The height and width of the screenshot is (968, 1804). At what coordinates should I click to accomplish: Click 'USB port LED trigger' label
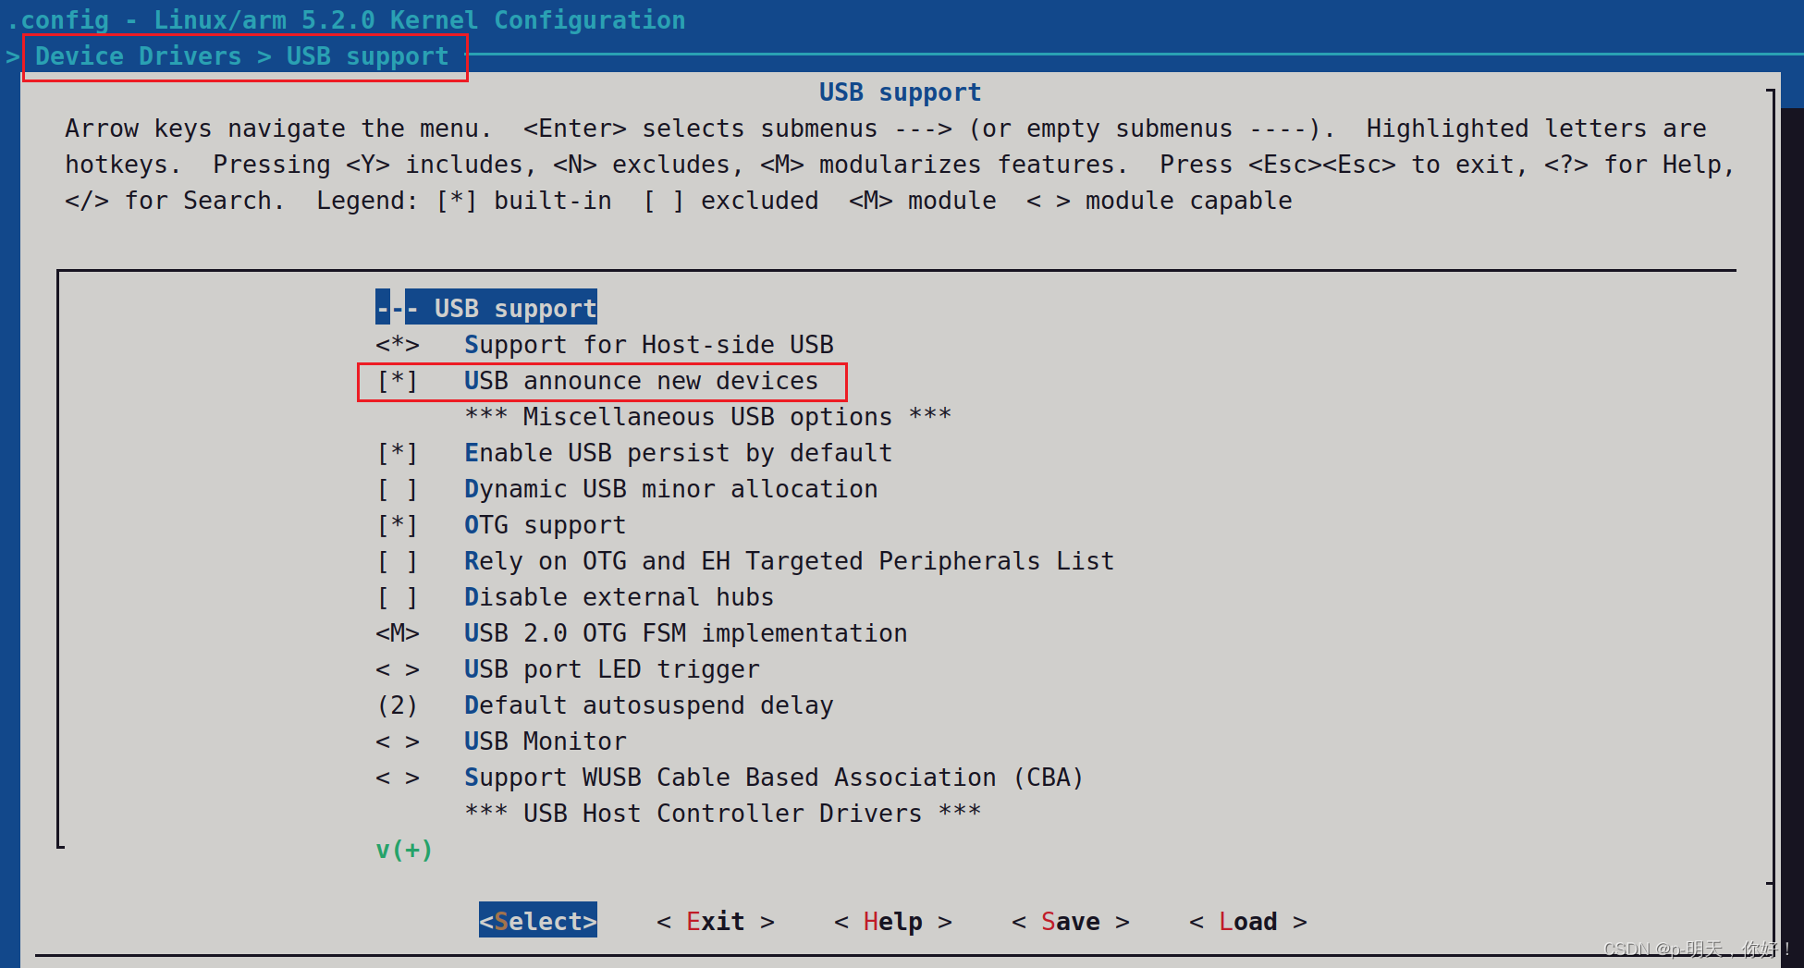tap(612, 669)
